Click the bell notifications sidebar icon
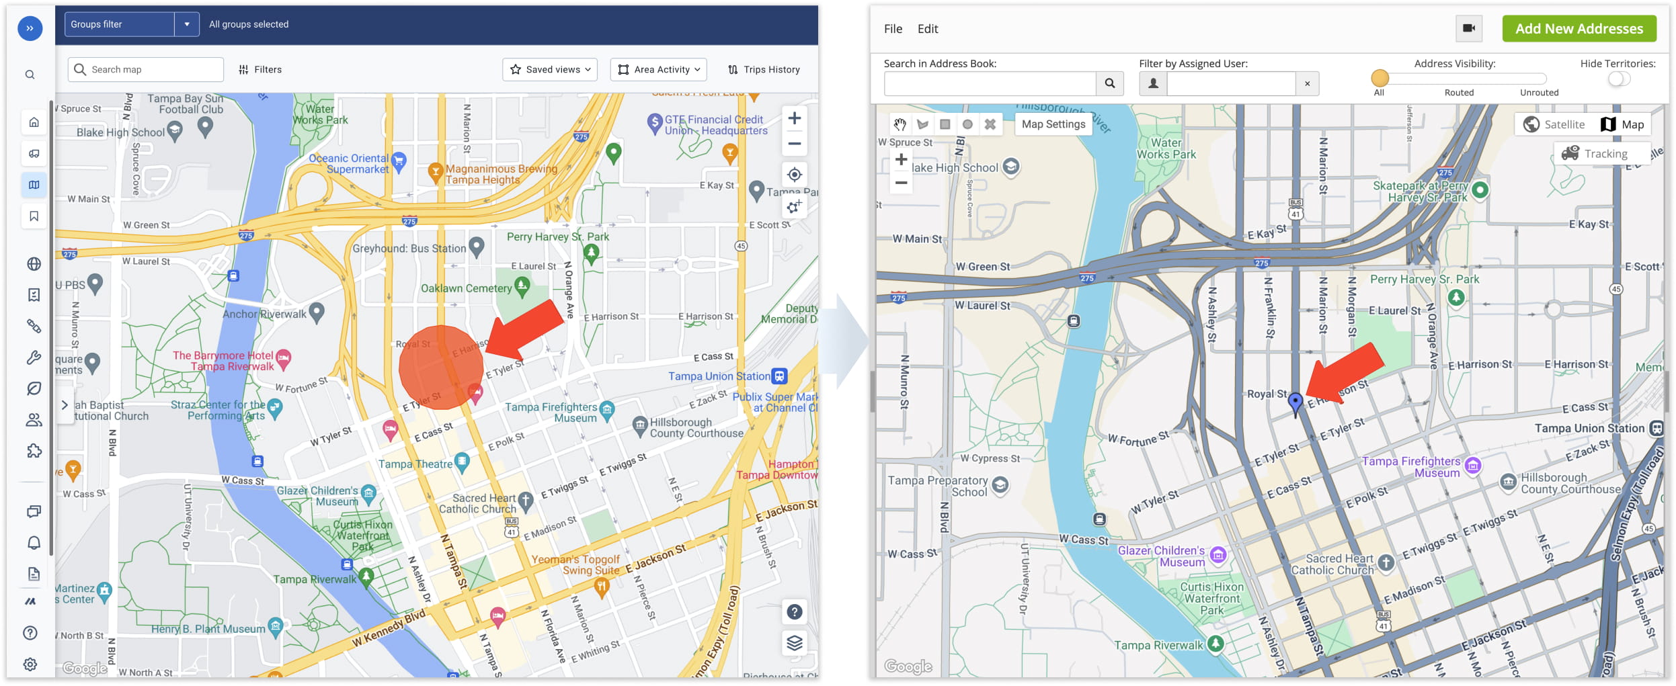This screenshot has height=686, width=1676. click(34, 543)
